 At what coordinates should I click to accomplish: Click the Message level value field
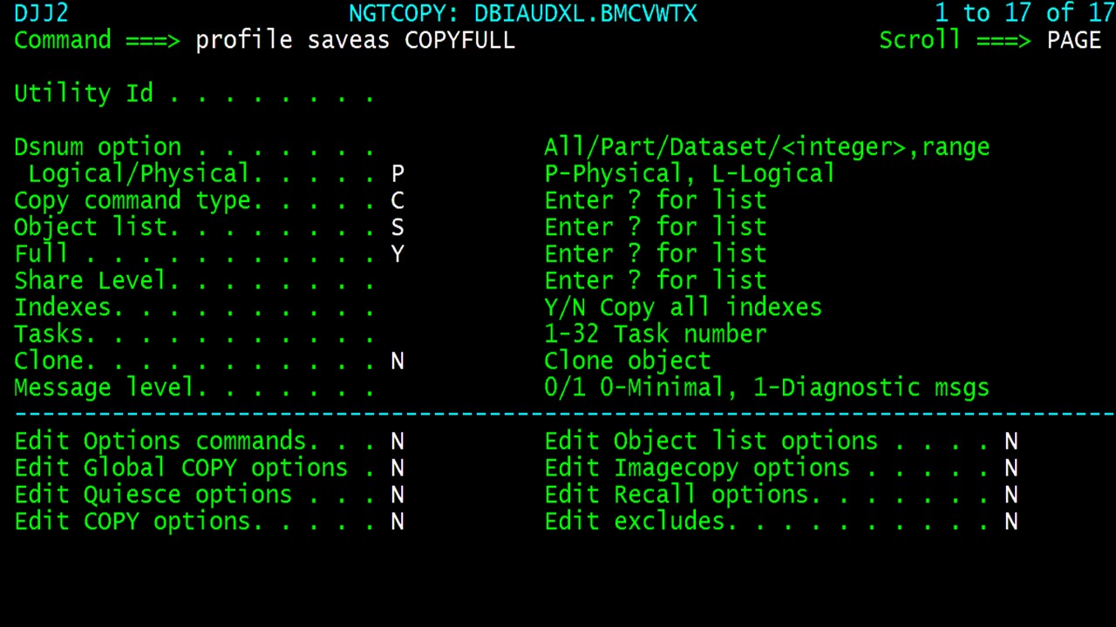tap(398, 388)
